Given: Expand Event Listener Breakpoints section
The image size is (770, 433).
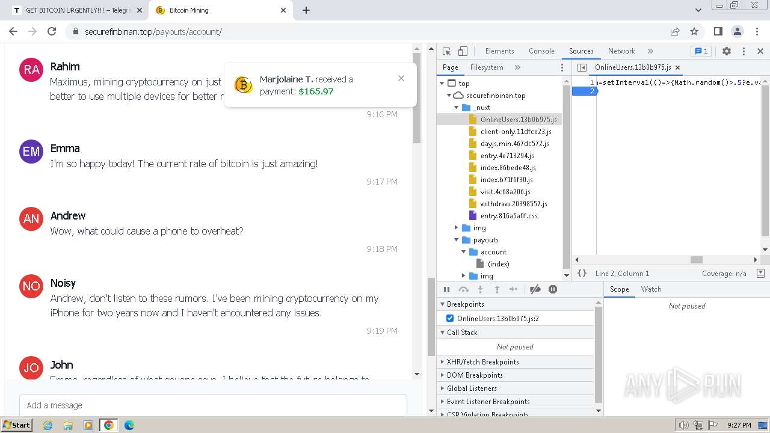Looking at the screenshot, I should tap(515, 402).
